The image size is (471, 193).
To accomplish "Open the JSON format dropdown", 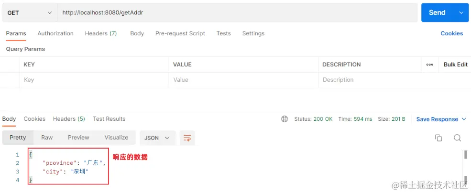I will 158,138.
